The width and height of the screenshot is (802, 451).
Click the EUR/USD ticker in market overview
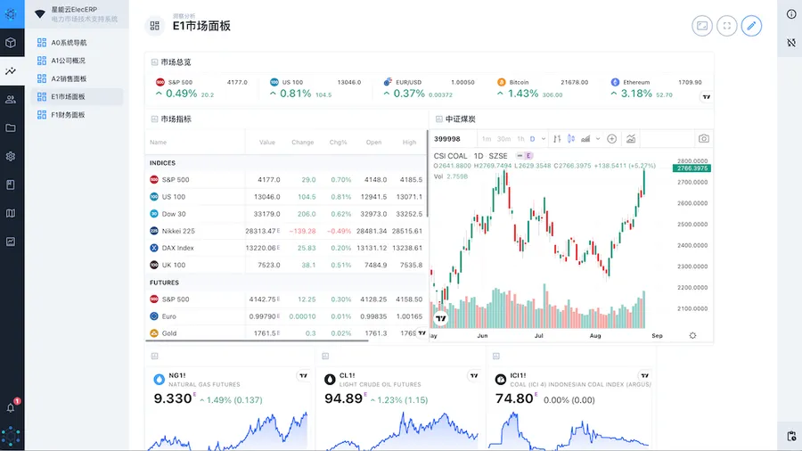(x=429, y=88)
